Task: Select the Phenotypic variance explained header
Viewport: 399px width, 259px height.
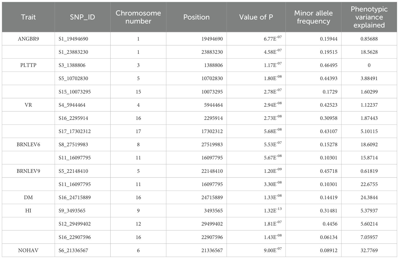Action: (369, 17)
